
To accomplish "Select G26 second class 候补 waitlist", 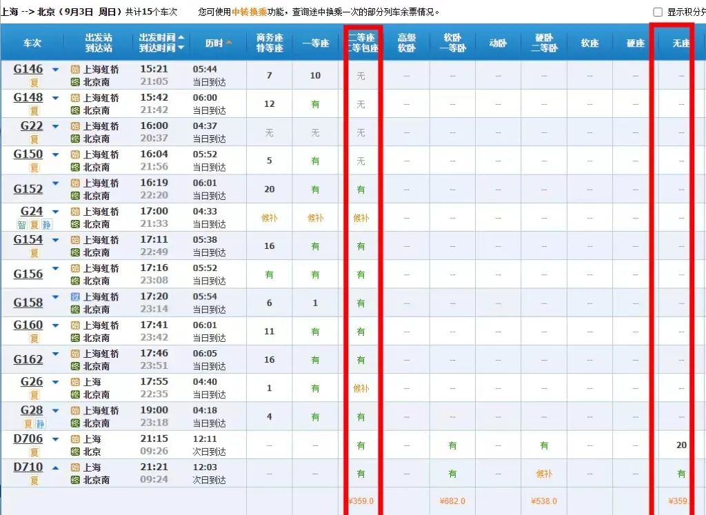I will (x=361, y=389).
